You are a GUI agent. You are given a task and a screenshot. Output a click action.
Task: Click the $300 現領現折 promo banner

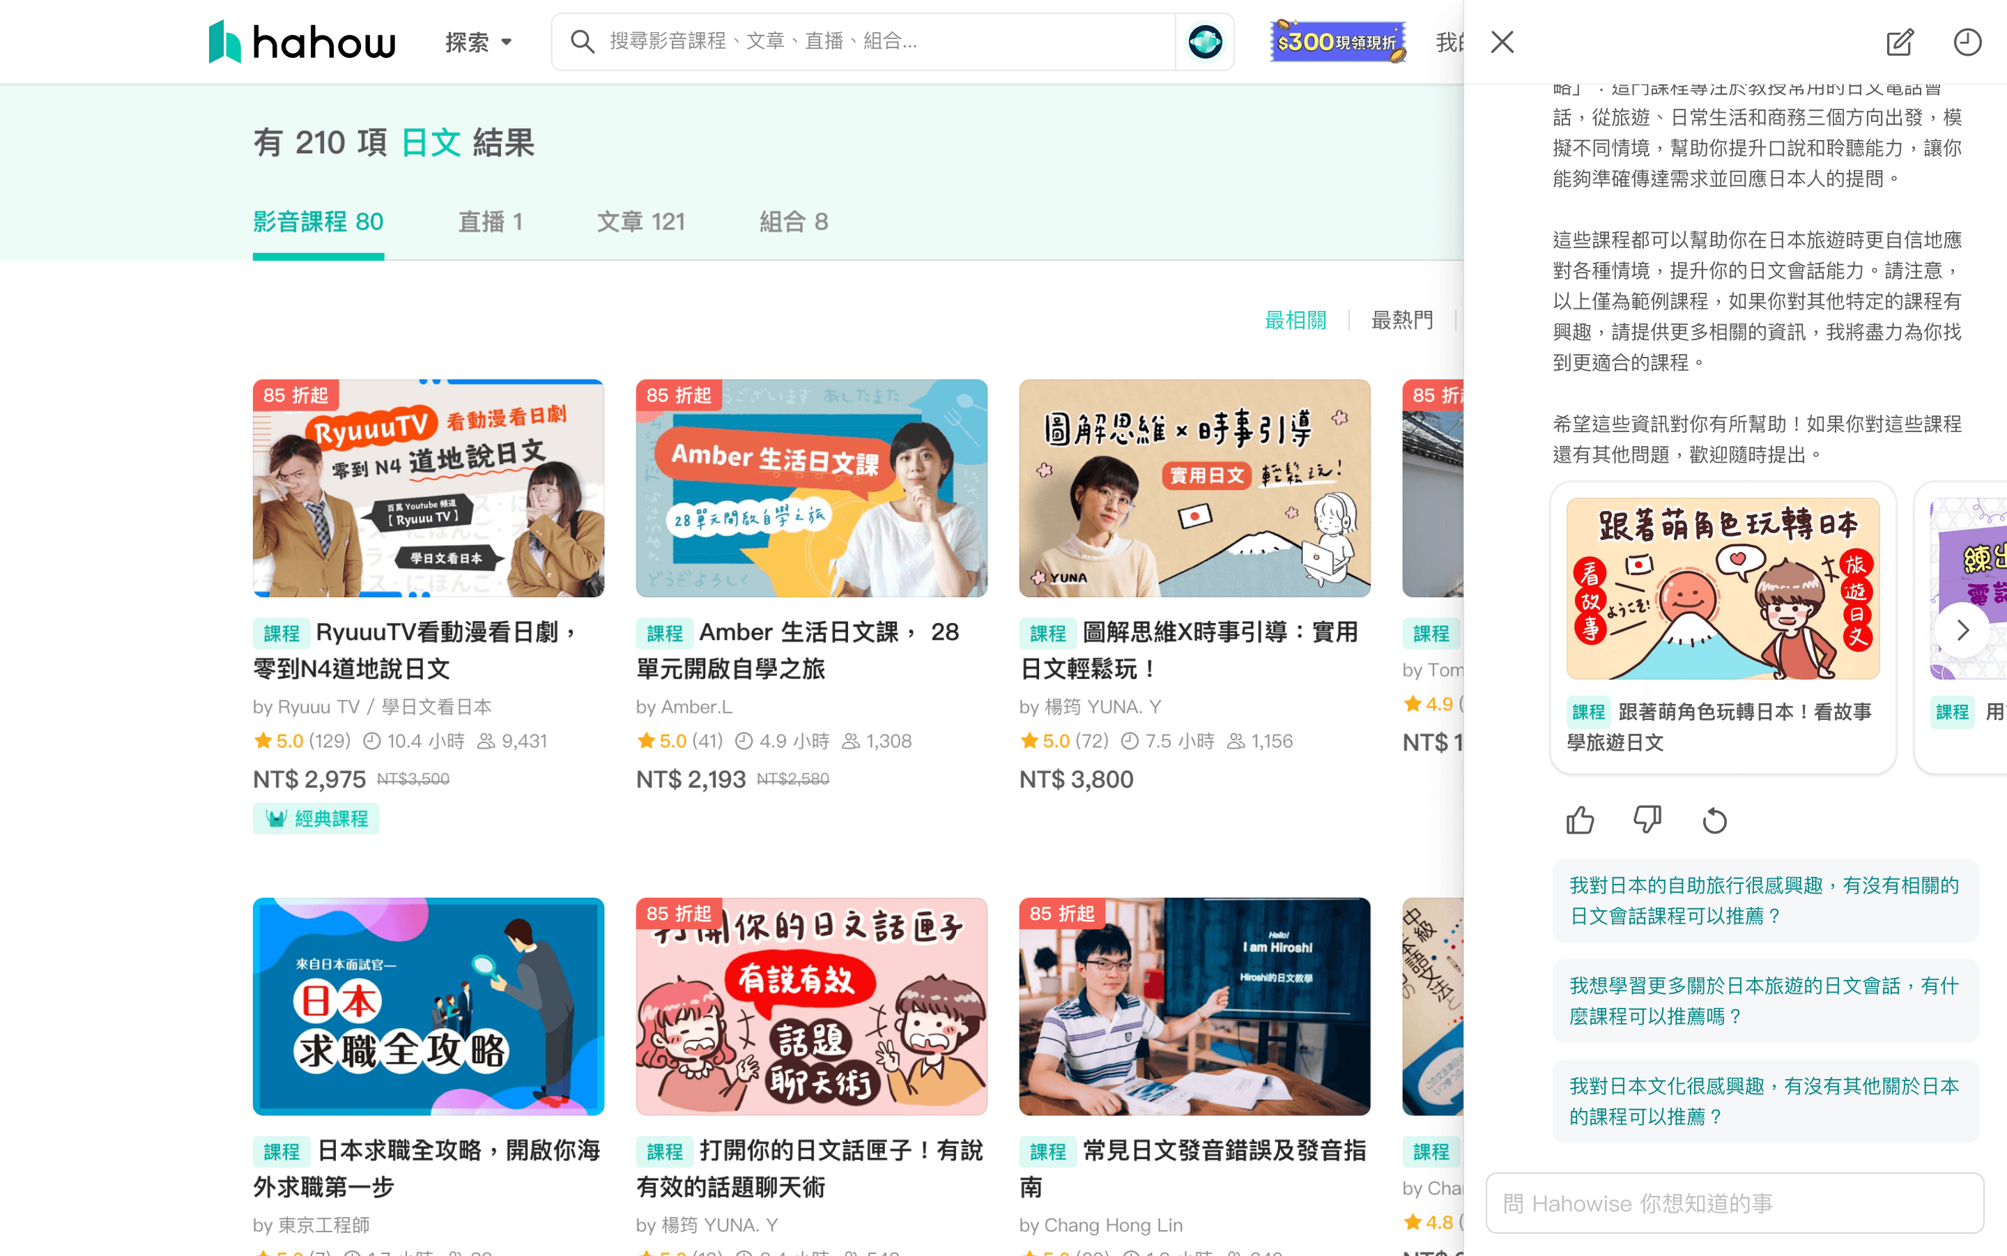click(1337, 42)
